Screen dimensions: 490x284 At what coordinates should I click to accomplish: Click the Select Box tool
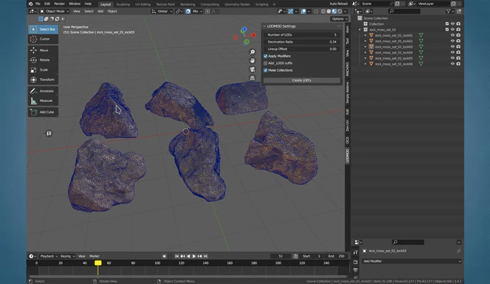pyautogui.click(x=43, y=29)
